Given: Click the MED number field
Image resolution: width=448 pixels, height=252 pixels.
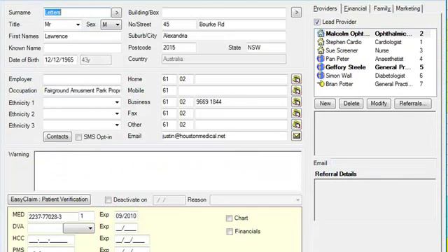Looking at the screenshot, I should click(x=52, y=216).
